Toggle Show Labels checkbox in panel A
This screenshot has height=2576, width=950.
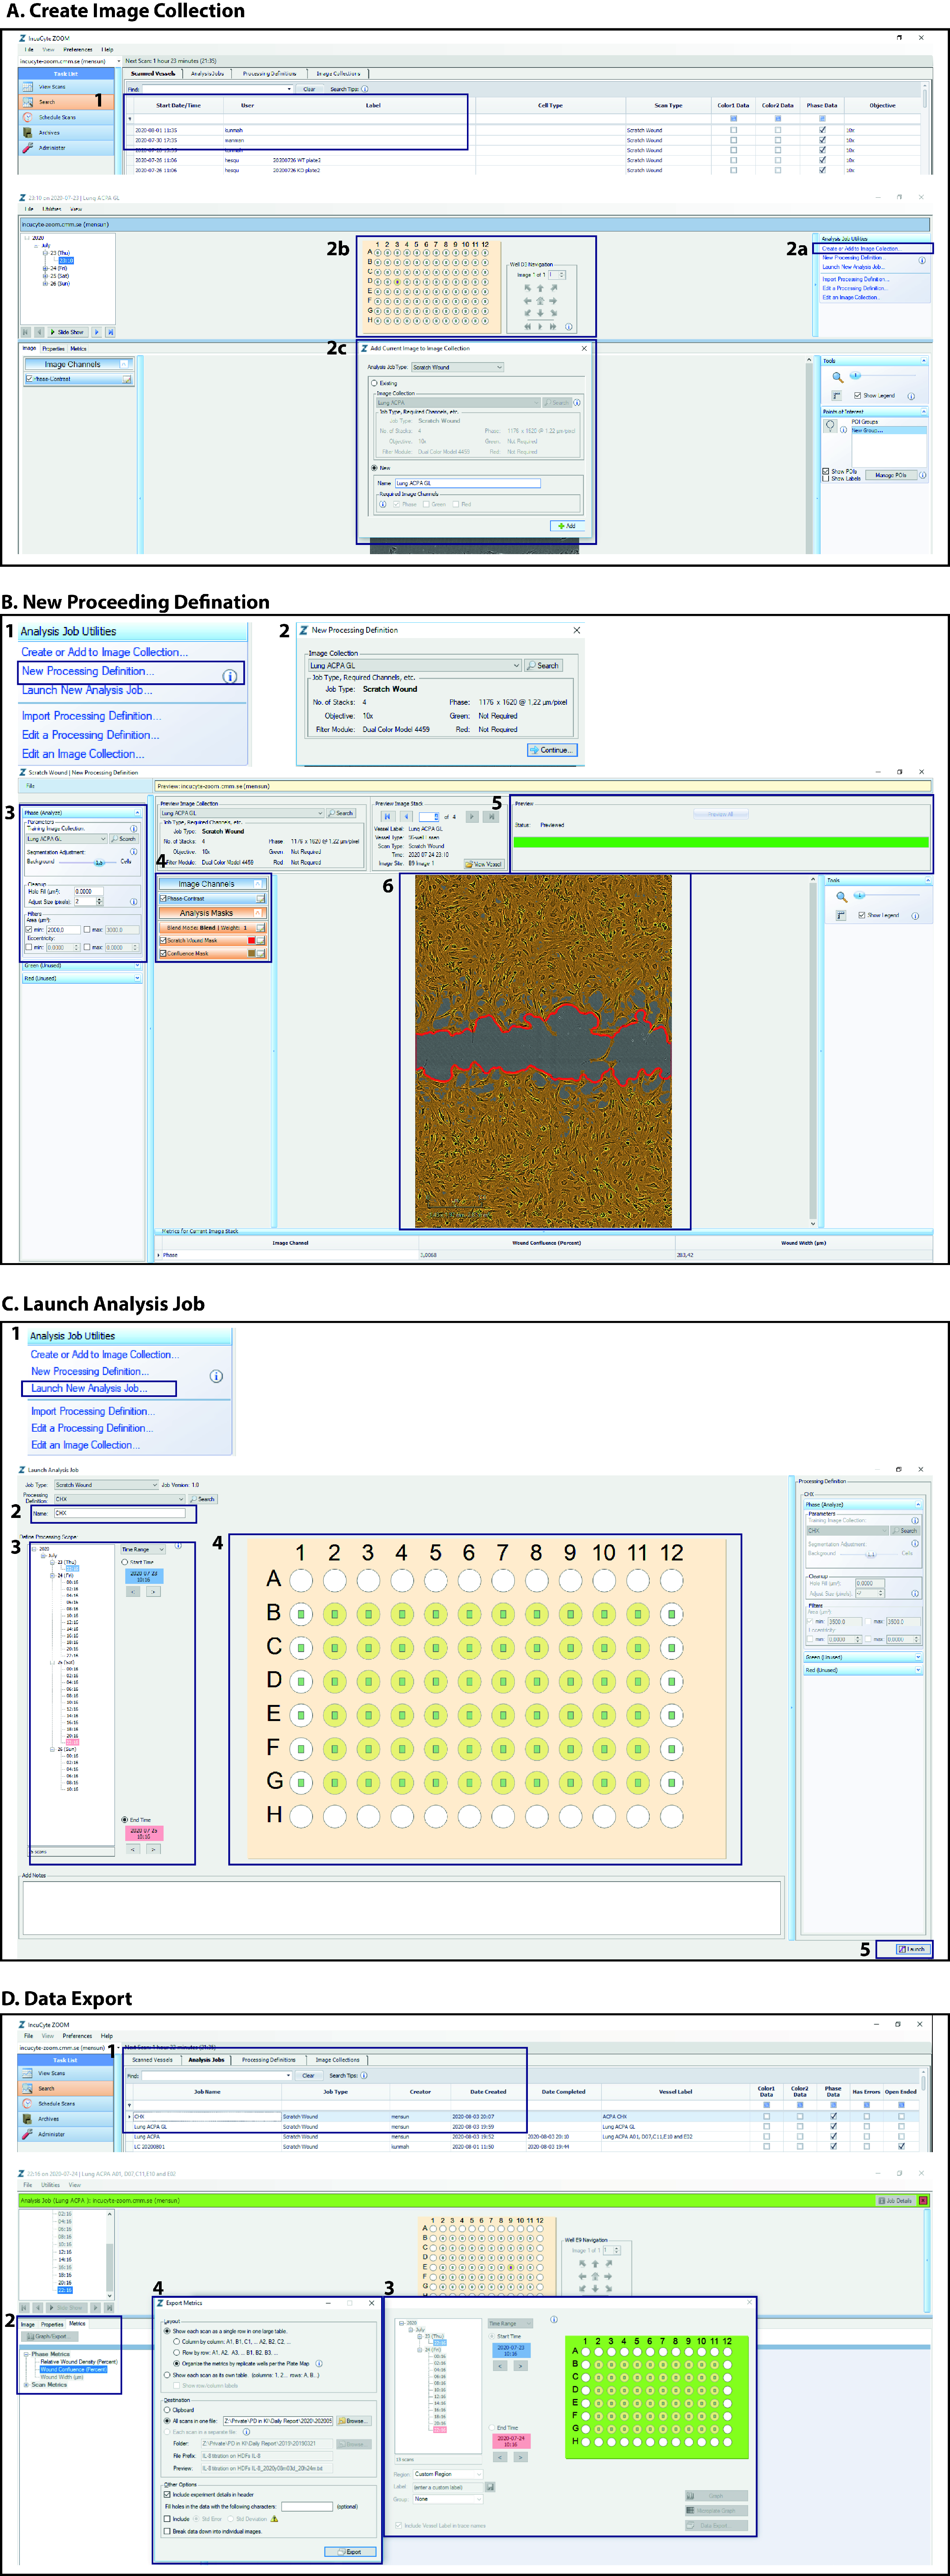pos(825,478)
